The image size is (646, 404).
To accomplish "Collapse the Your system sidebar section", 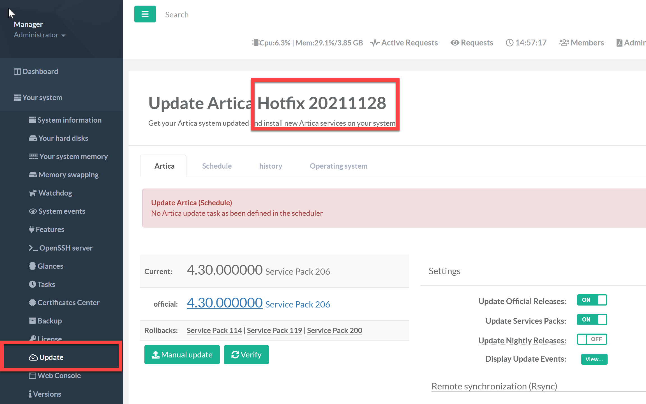I will tap(42, 98).
